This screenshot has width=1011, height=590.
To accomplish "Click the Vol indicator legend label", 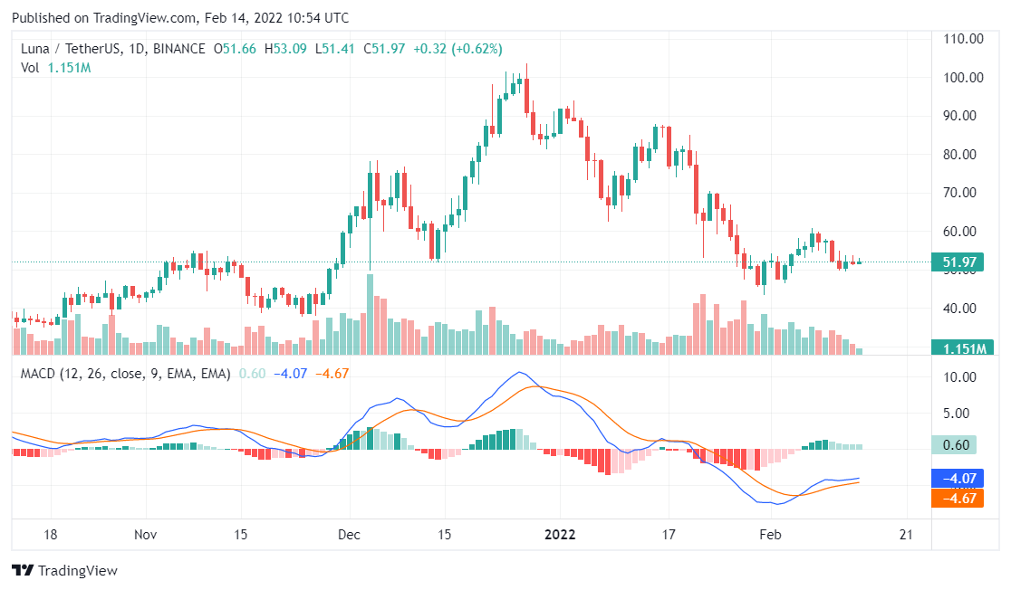I will click(30, 67).
